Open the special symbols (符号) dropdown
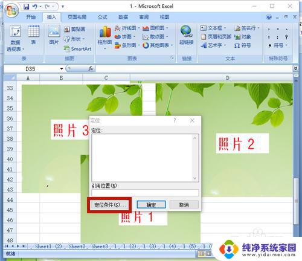The height and width of the screenshot is (261, 302). (278, 45)
